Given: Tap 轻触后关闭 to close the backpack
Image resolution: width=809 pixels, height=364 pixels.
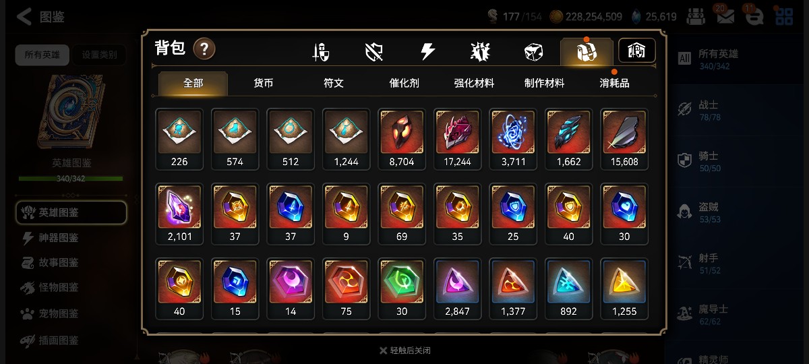Looking at the screenshot, I should pyautogui.click(x=404, y=351).
